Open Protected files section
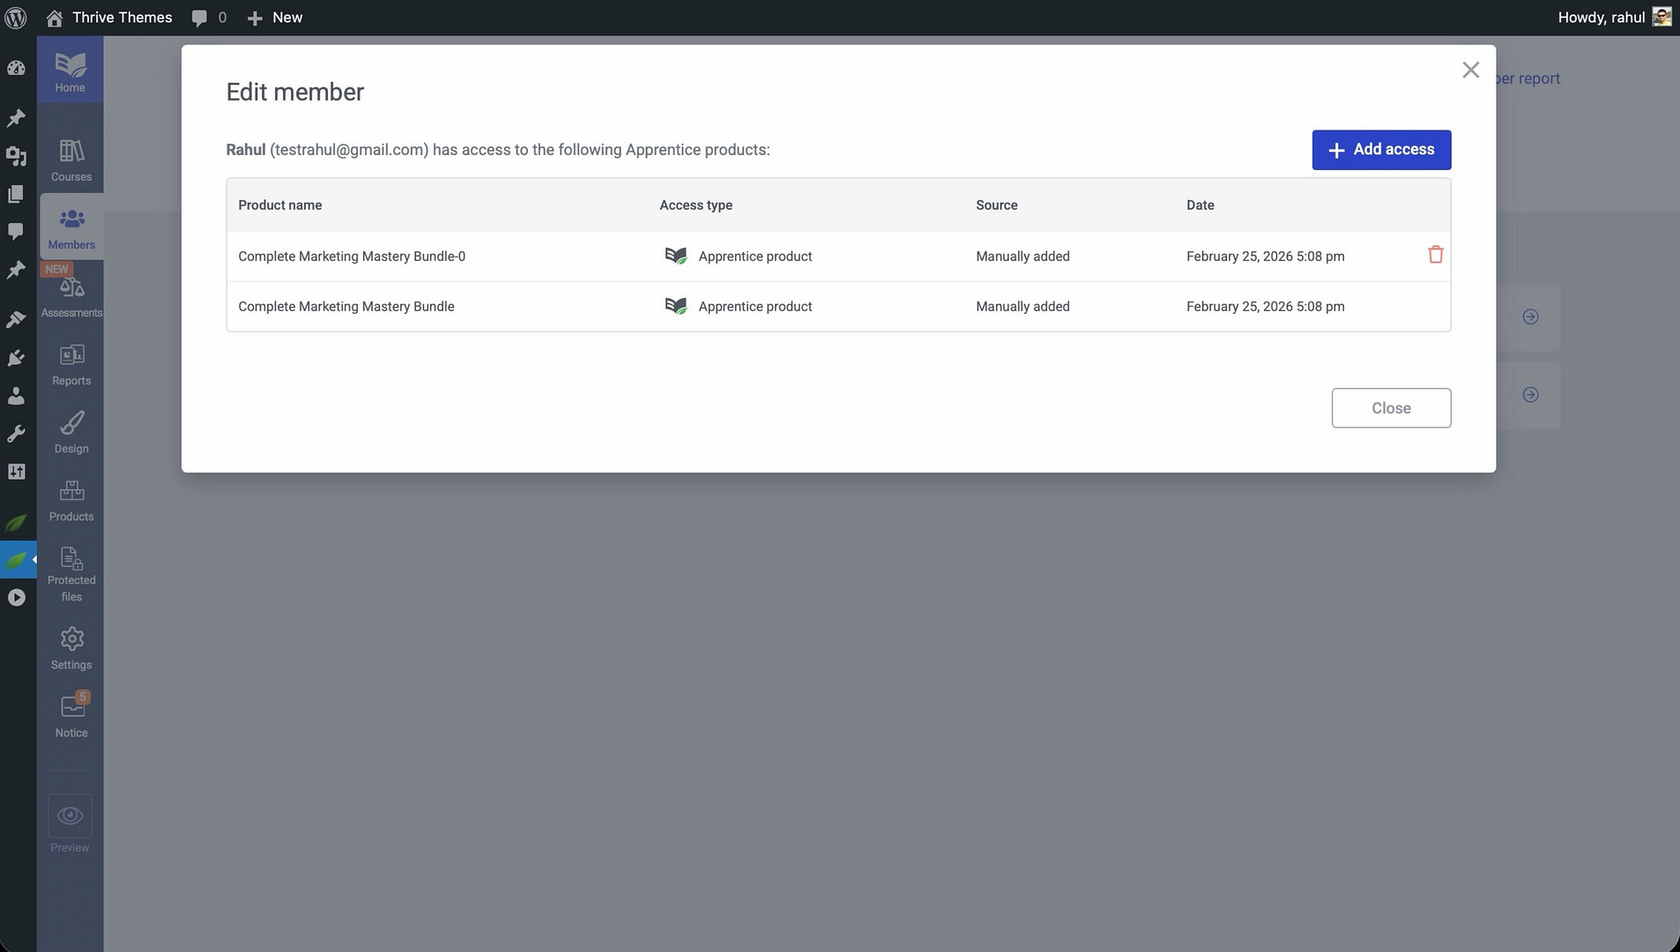The image size is (1680, 952). click(x=71, y=573)
